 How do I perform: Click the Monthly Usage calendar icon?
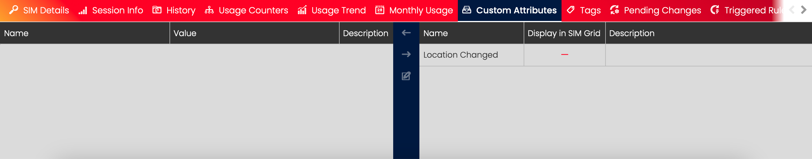379,10
